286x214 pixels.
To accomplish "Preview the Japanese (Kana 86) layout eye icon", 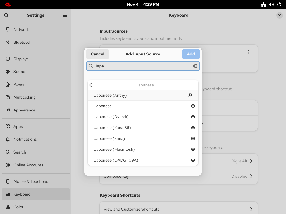I will point(193,128).
